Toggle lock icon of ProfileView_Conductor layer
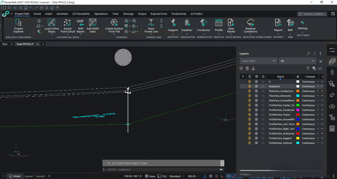 263,110
